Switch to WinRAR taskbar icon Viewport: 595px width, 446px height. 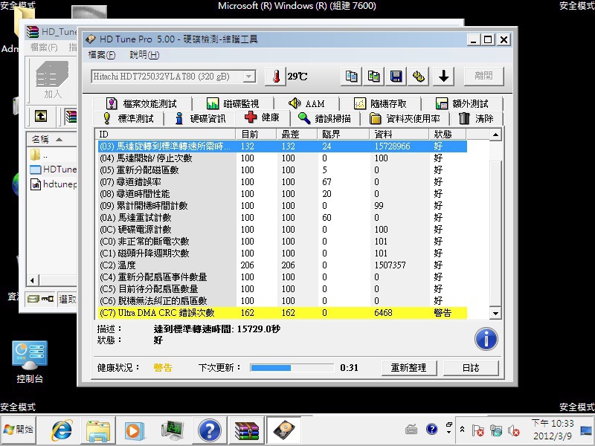pos(247,430)
